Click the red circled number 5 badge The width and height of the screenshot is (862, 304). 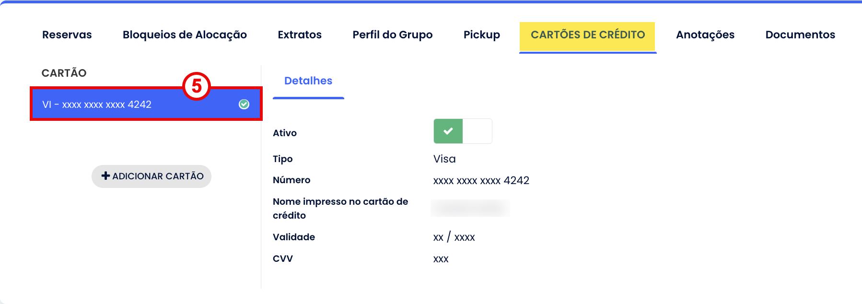(197, 86)
